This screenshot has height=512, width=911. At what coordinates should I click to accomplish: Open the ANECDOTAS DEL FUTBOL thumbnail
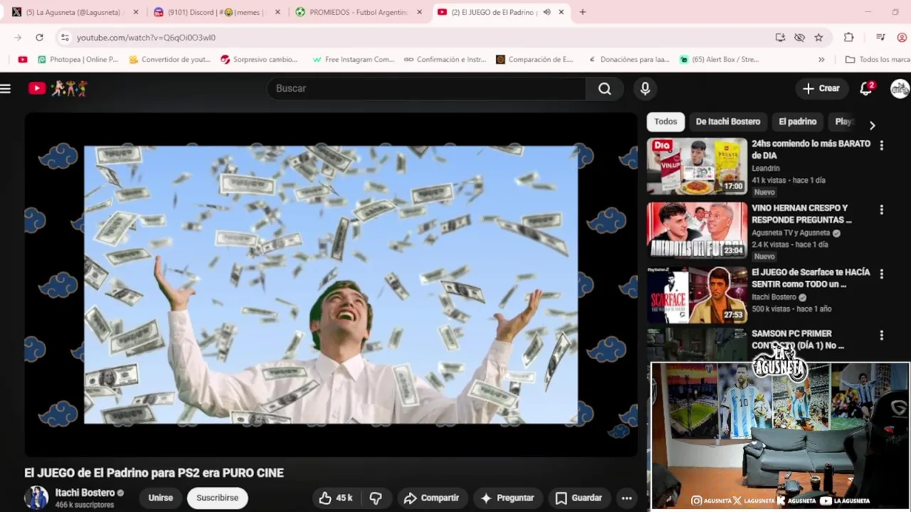coord(697,230)
